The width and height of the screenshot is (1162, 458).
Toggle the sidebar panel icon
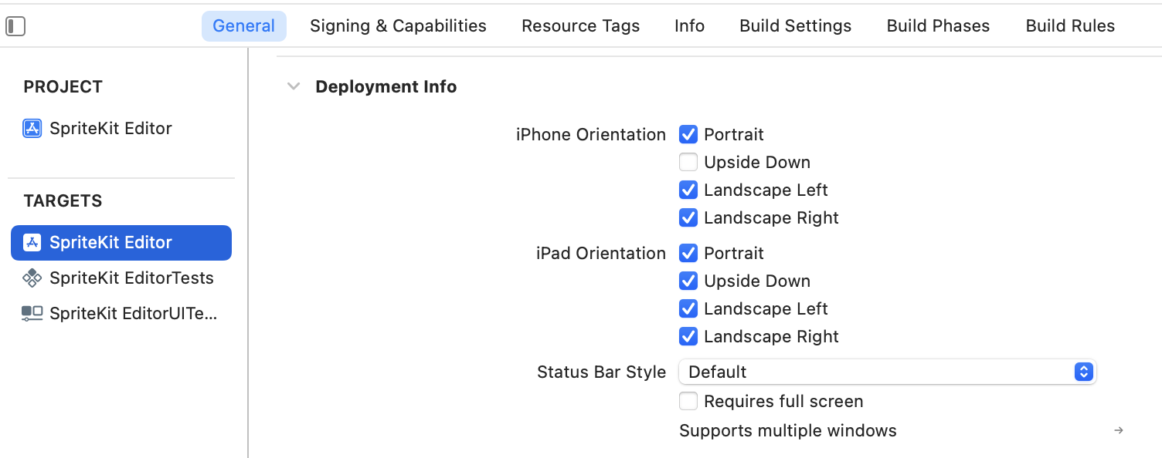pos(15,26)
